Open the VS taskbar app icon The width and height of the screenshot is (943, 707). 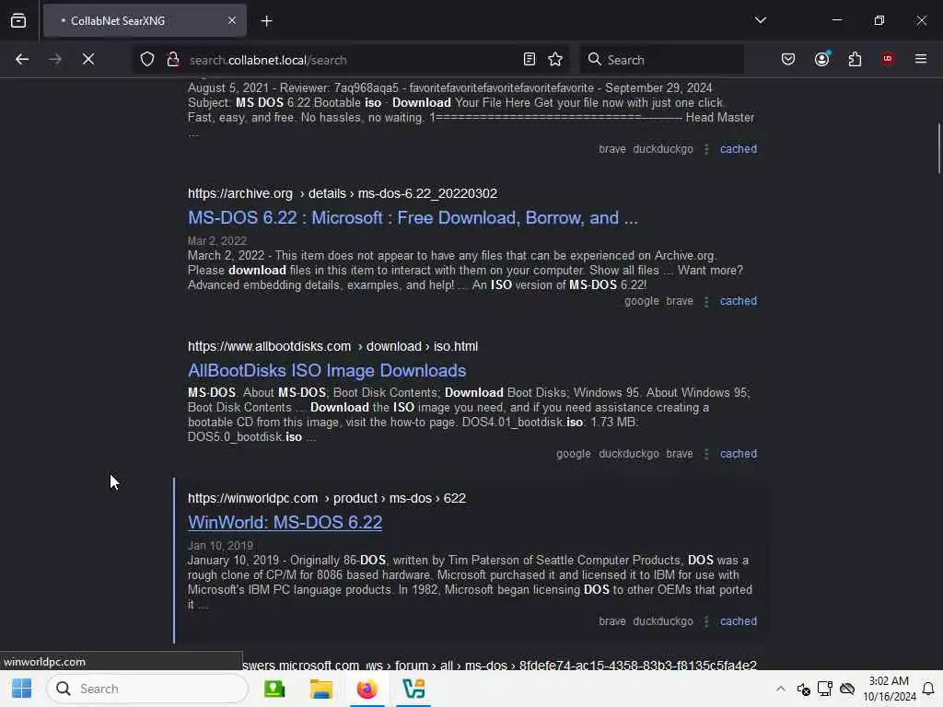pos(413,689)
